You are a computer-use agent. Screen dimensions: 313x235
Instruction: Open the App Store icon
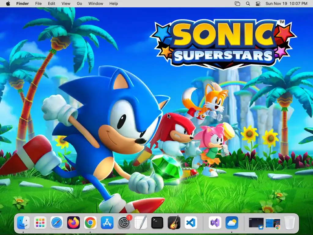pyautogui.click(x=107, y=222)
